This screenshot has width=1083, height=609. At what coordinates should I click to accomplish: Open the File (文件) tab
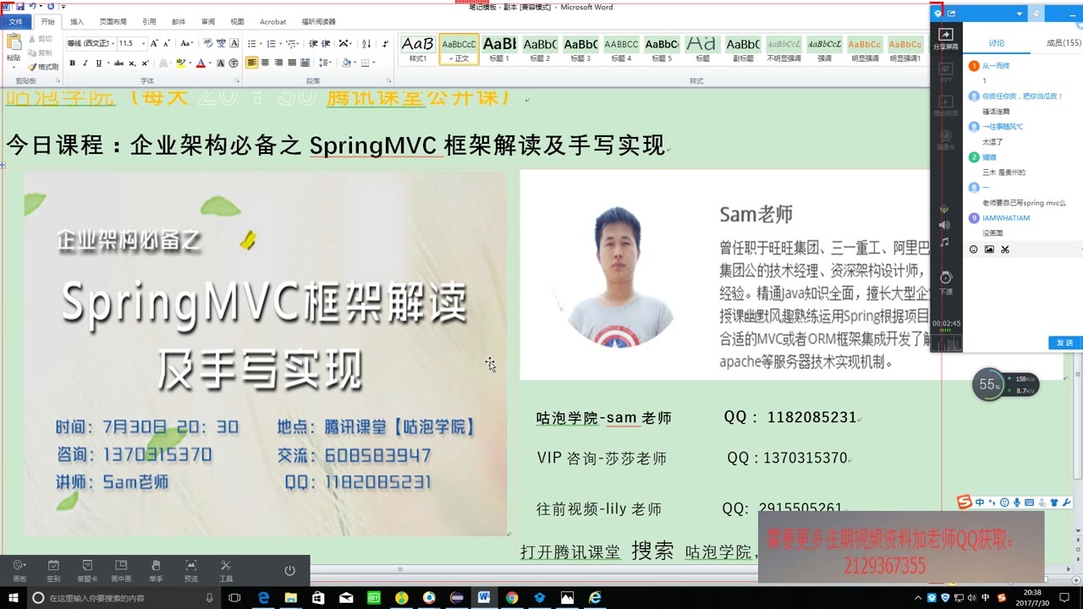[16, 22]
